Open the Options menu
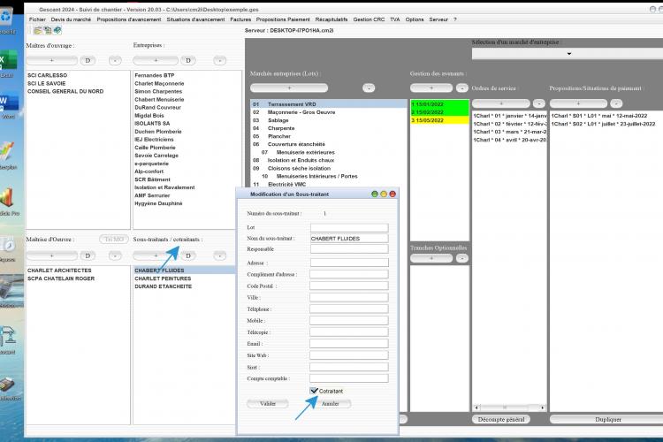Viewport: 663px width, 442px height. point(415,19)
